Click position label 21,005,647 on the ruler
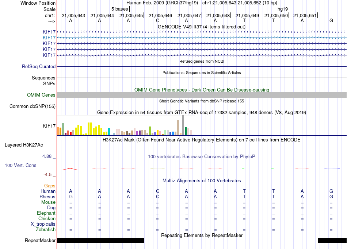Screen dimensions: 347x249 [189, 15]
